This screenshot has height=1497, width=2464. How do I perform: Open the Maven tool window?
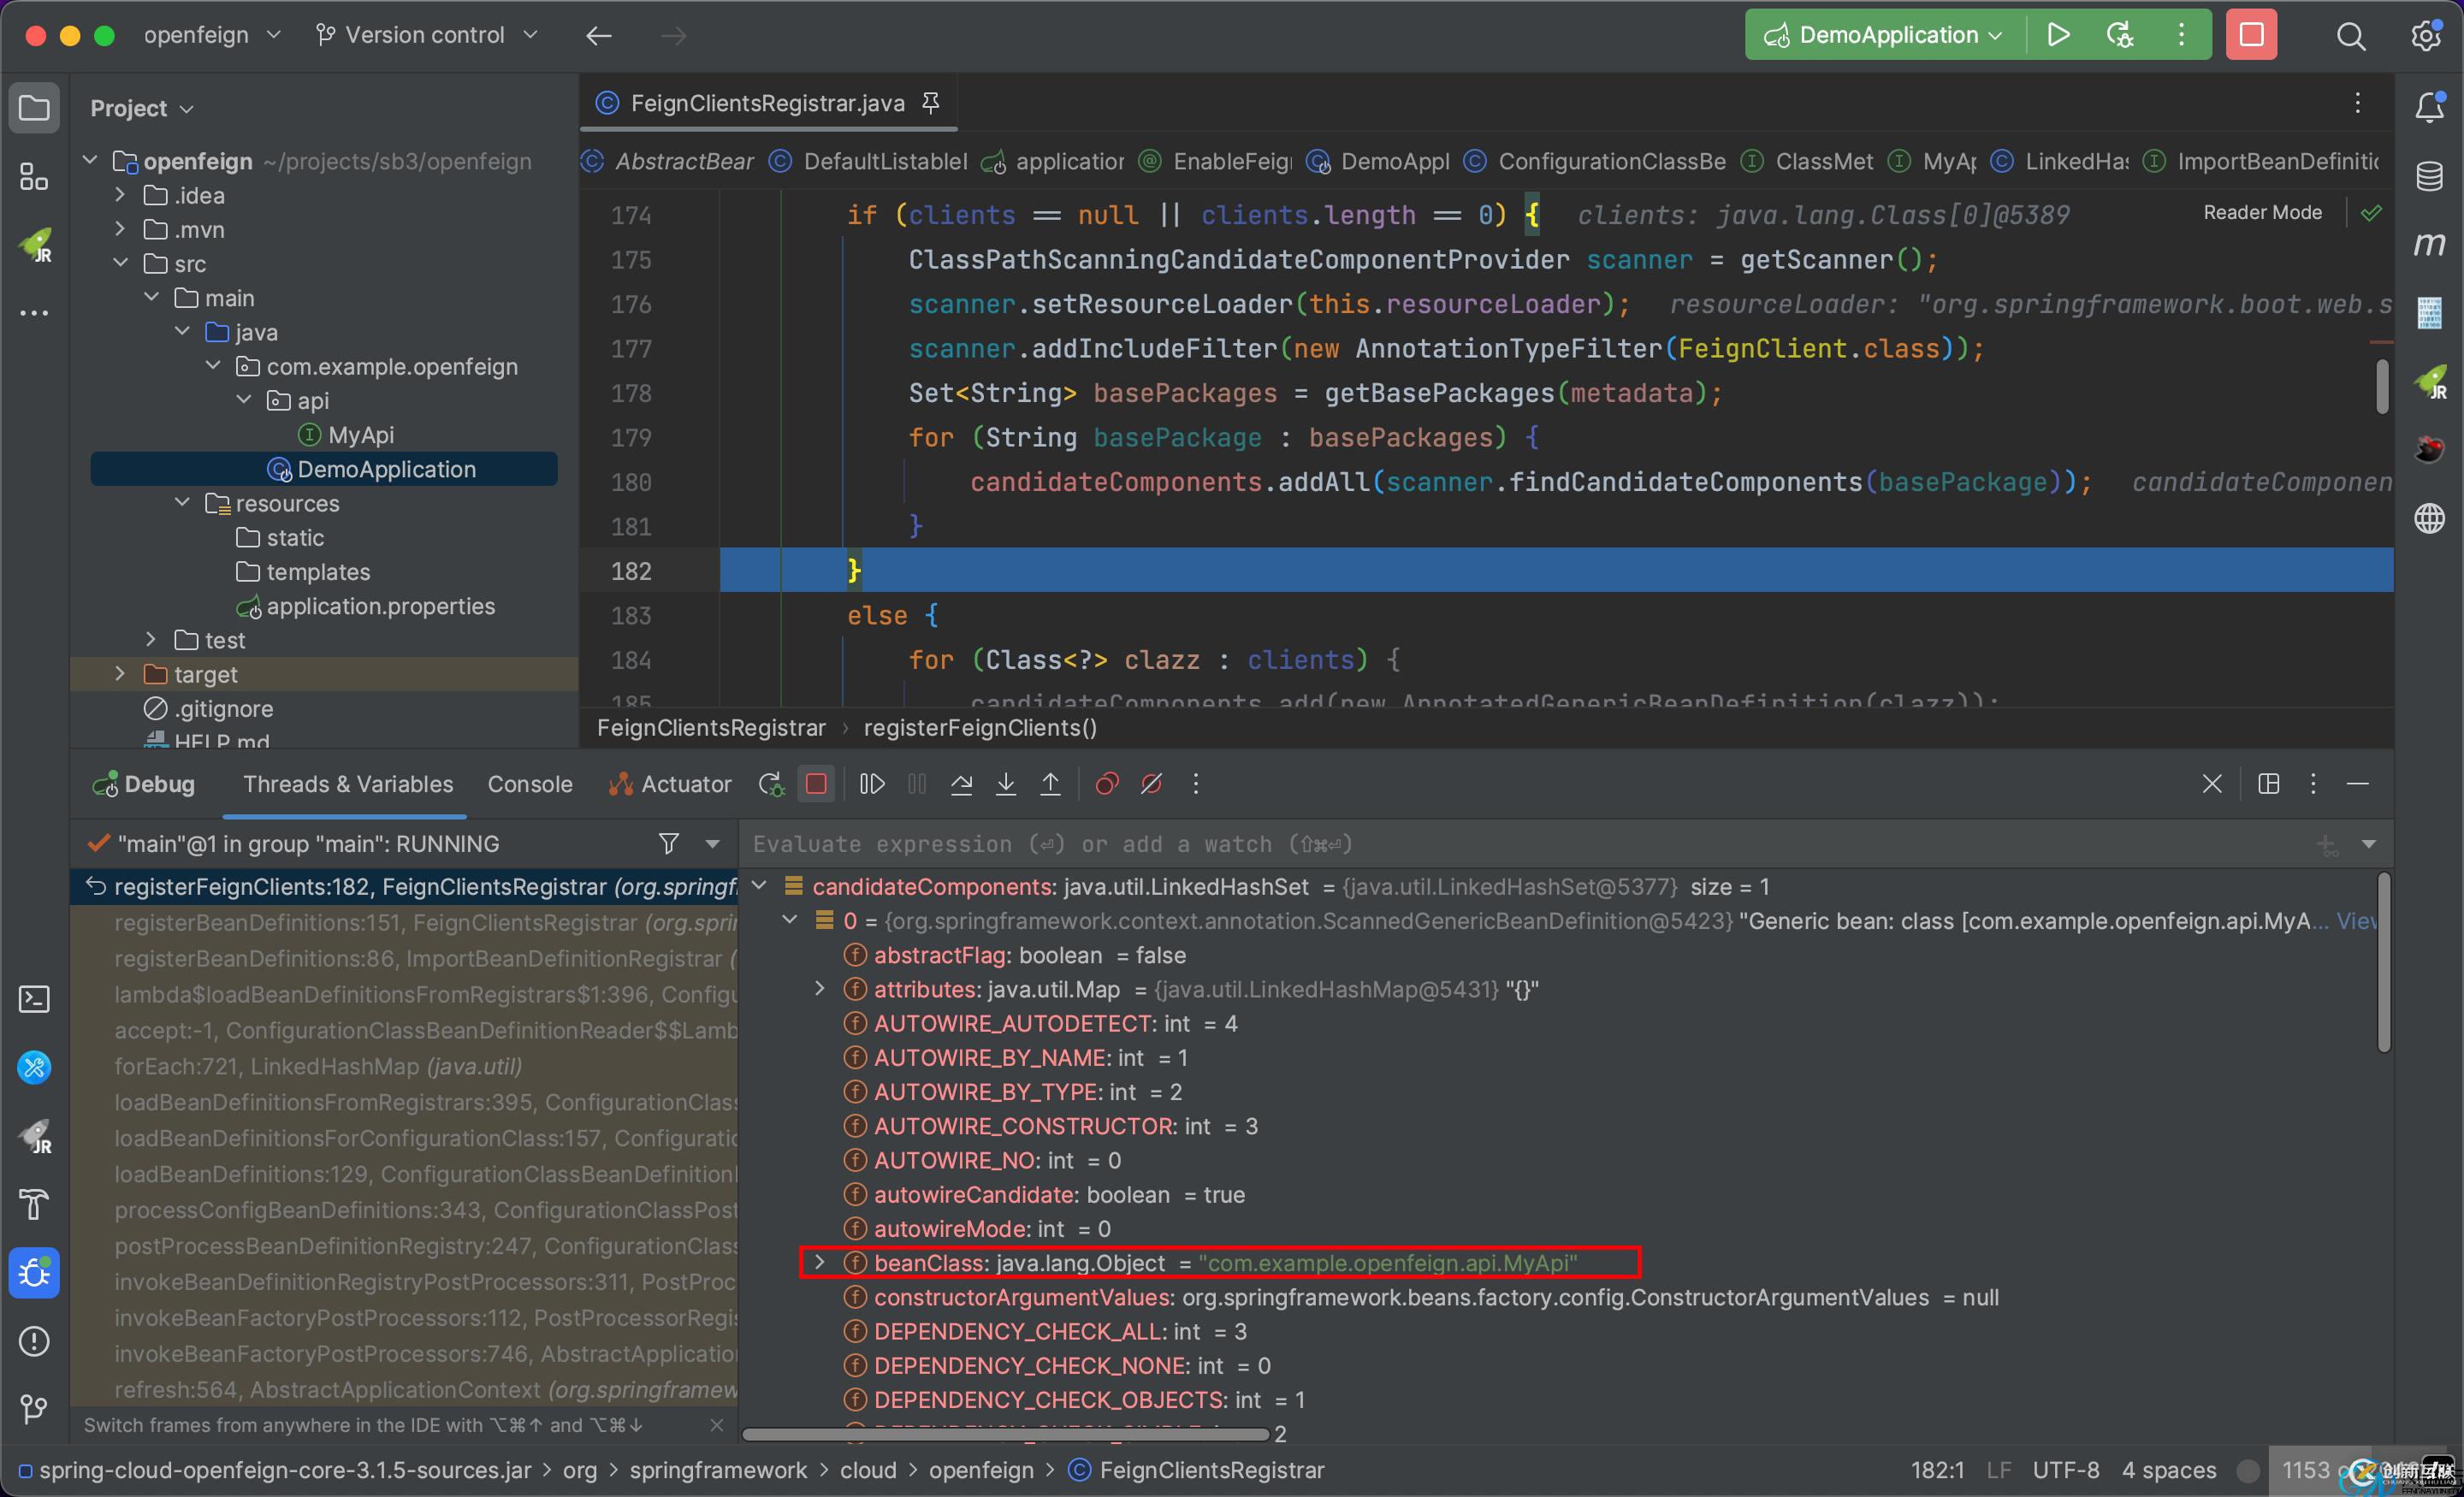2430,243
